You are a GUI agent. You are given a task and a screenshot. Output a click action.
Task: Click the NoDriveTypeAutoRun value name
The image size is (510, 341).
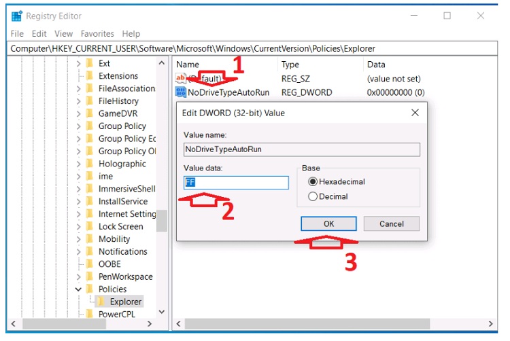228,92
